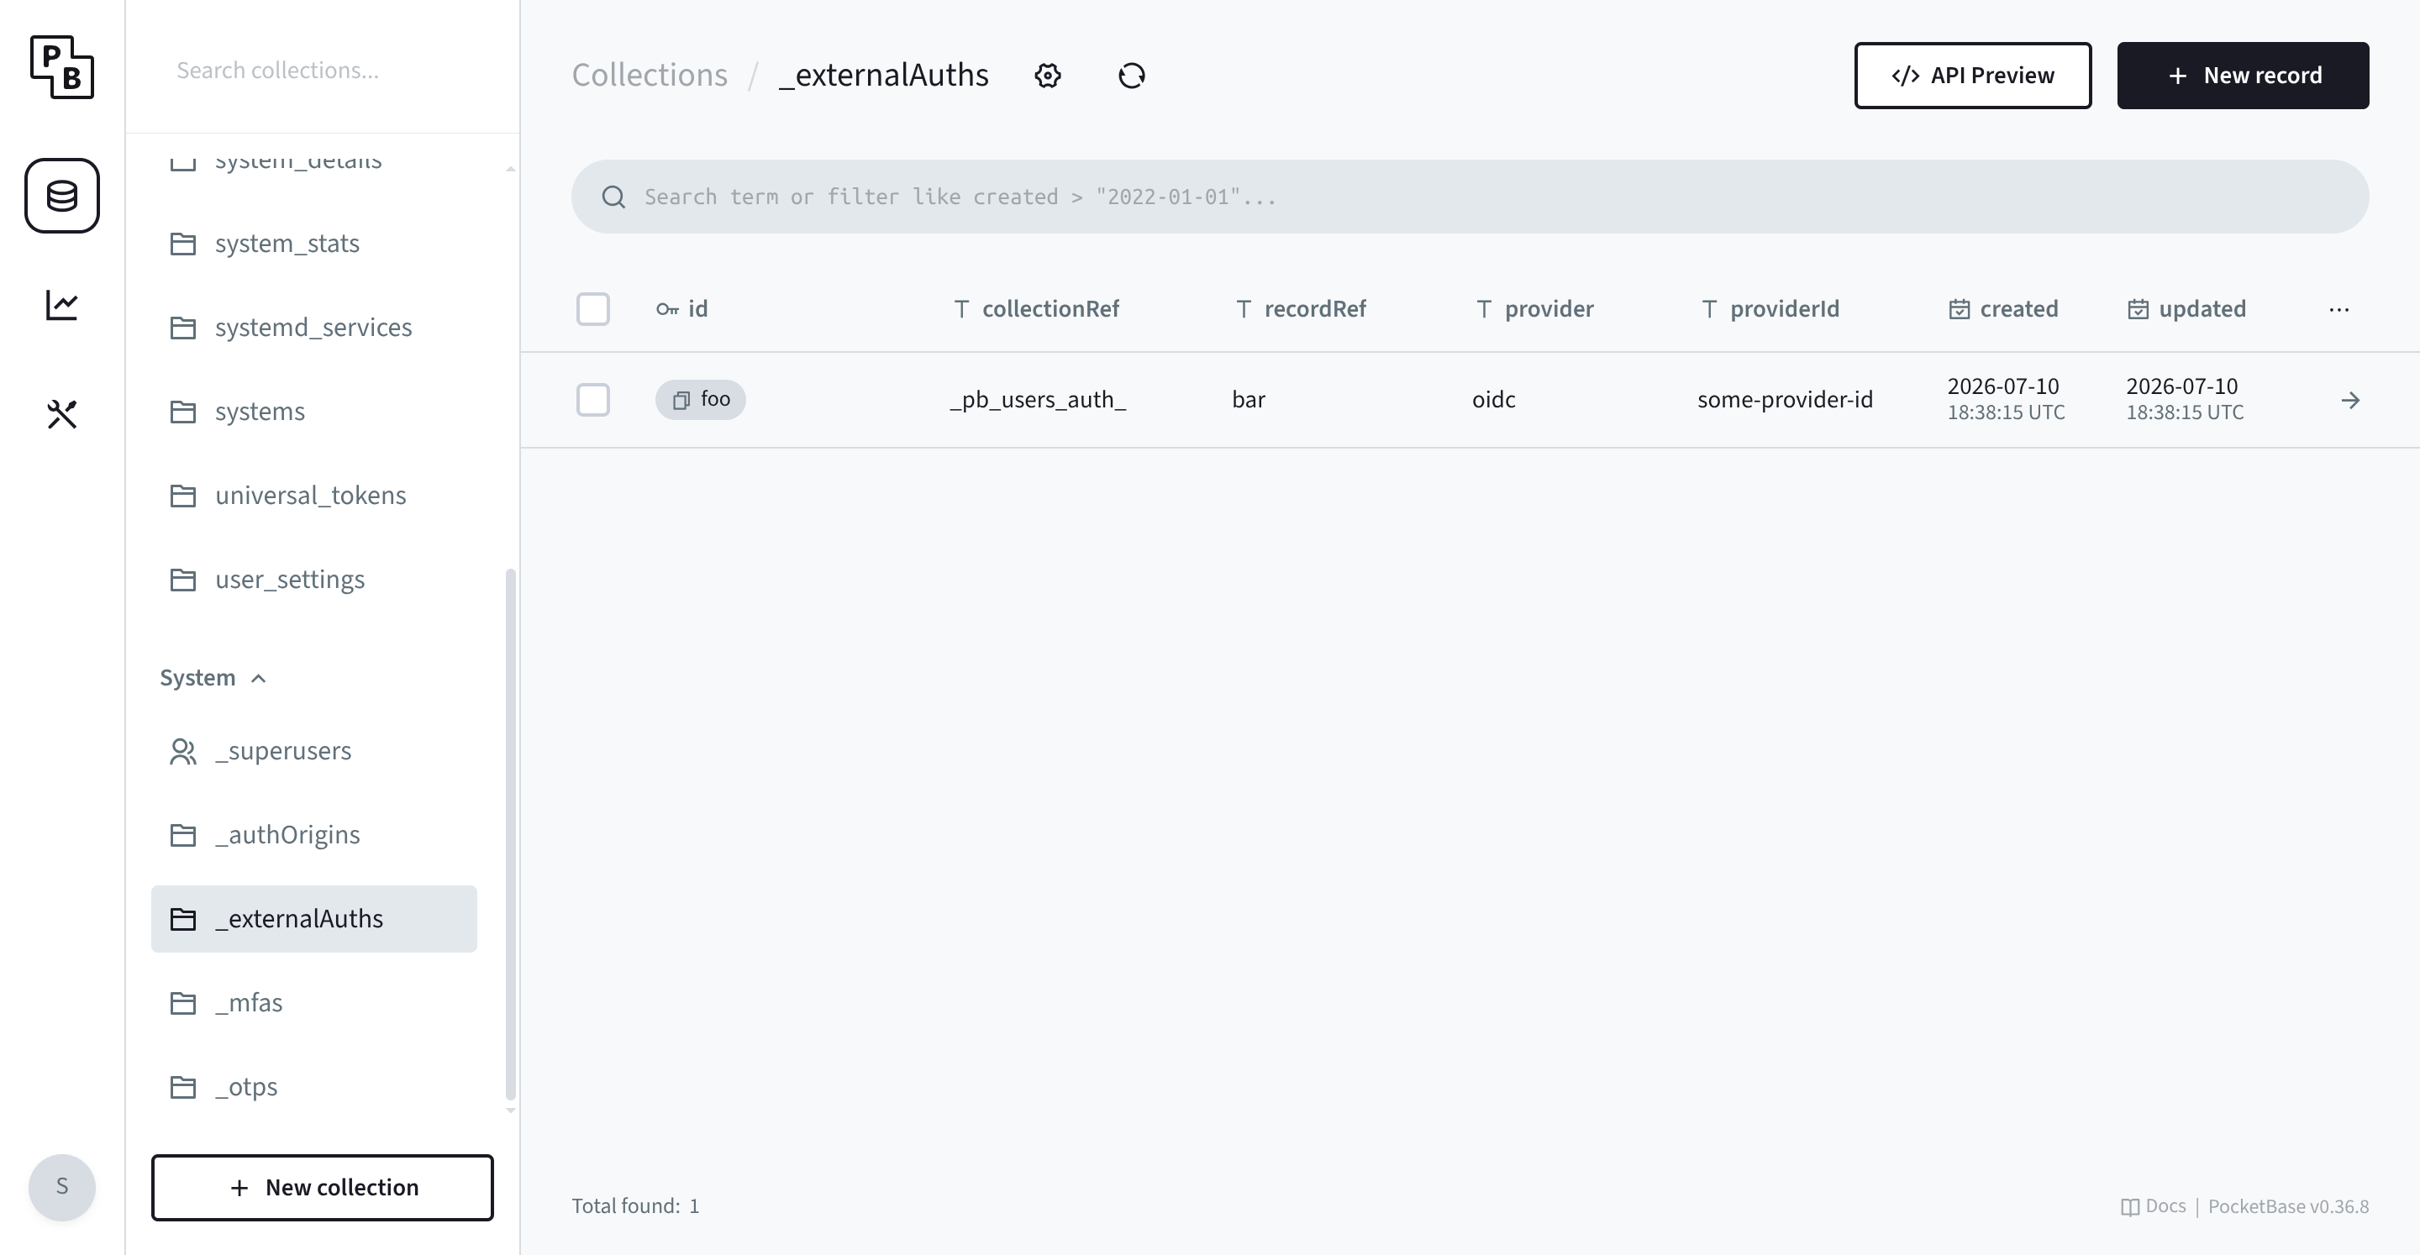Sort by the created column
Viewport: 2420px width, 1255px height.
pyautogui.click(x=2003, y=309)
